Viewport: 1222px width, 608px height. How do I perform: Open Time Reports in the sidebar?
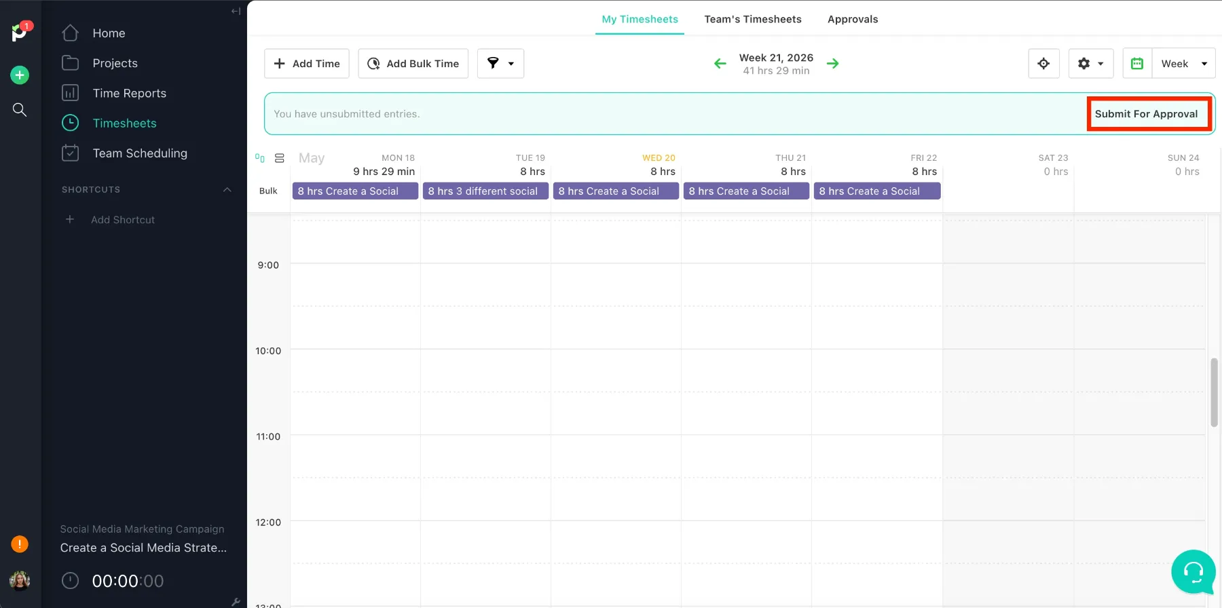coord(129,93)
